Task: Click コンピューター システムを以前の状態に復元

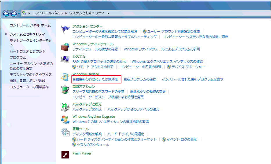Action: point(195,37)
